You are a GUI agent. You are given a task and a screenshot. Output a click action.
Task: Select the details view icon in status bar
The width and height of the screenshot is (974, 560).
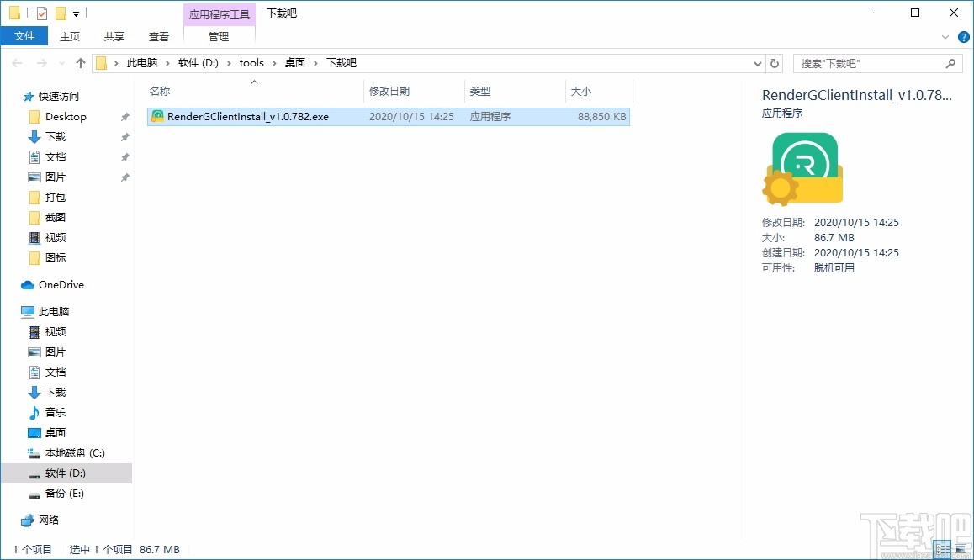(942, 548)
